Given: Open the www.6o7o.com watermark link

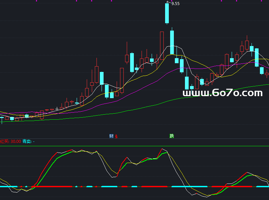Looking at the screenshot, I should [222, 93].
